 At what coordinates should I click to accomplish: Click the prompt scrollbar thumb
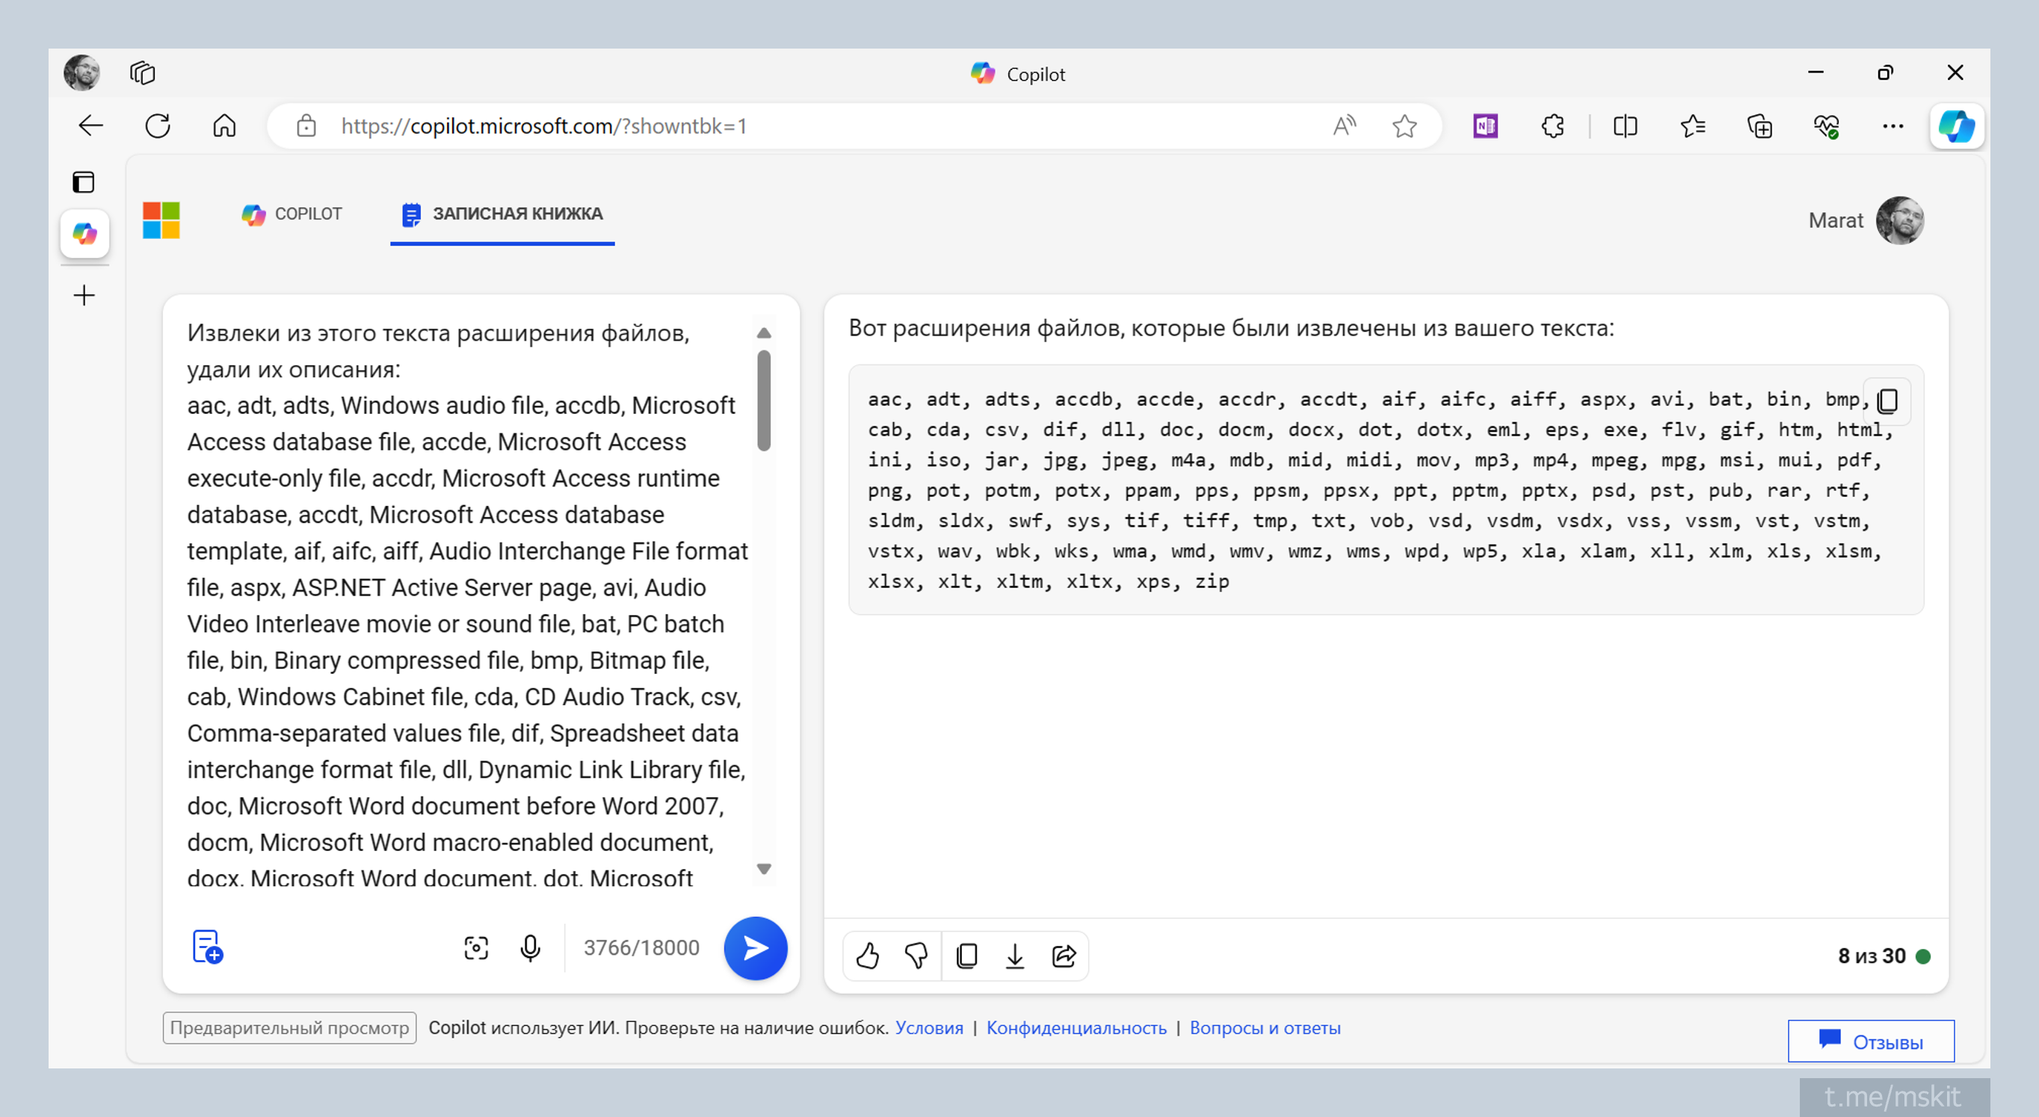point(764,400)
